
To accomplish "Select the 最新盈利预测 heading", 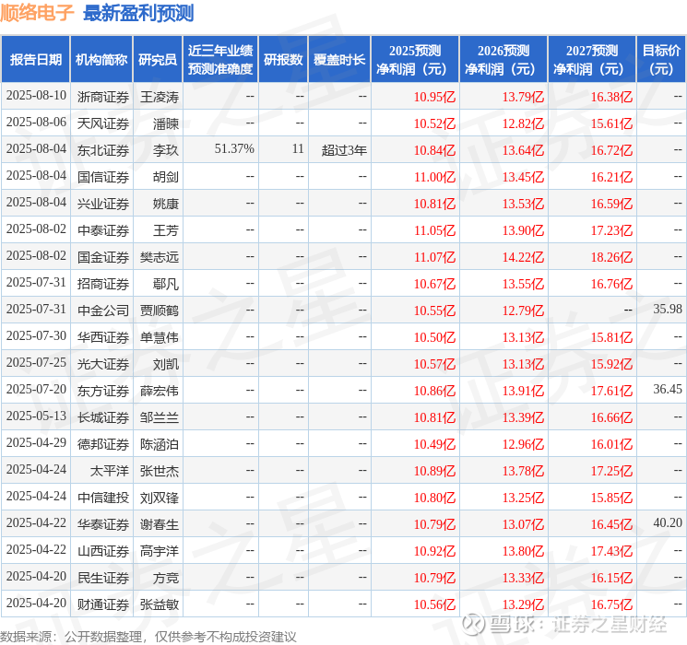I will click(x=138, y=13).
